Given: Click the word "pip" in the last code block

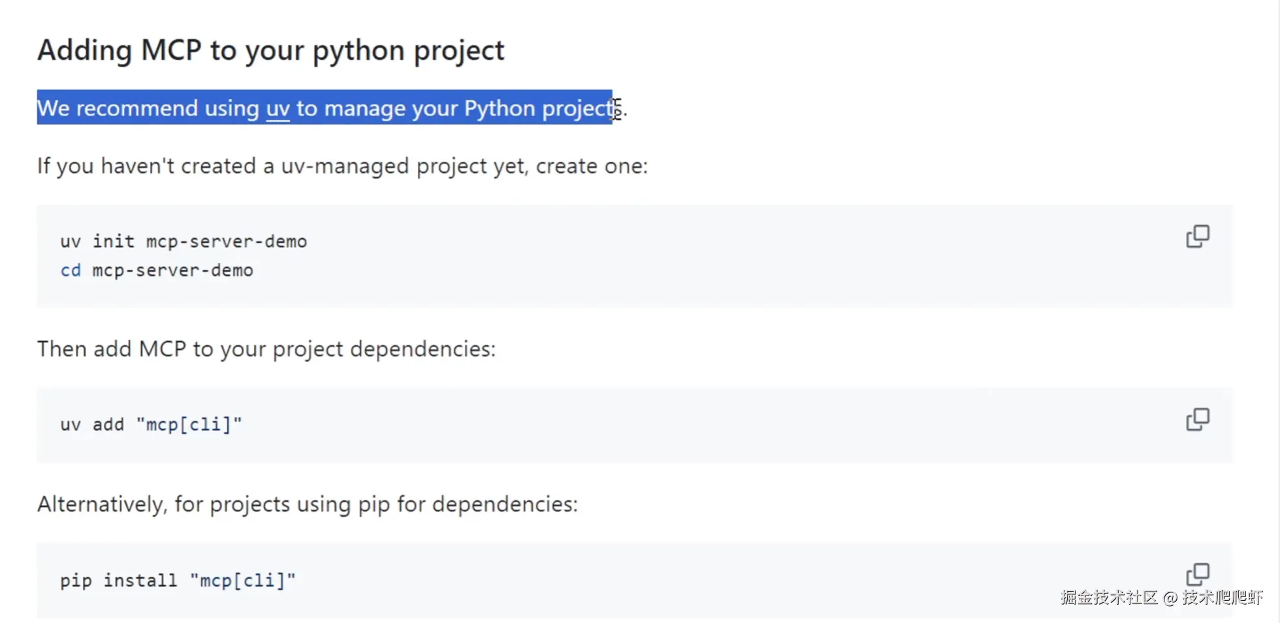Looking at the screenshot, I should point(76,581).
